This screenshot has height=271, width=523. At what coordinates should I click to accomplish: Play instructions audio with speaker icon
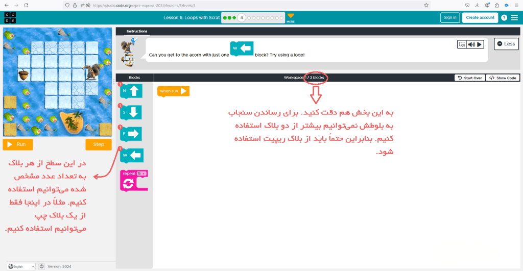pyautogui.click(x=471, y=44)
